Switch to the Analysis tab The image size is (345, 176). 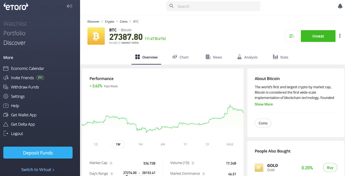[247, 57]
